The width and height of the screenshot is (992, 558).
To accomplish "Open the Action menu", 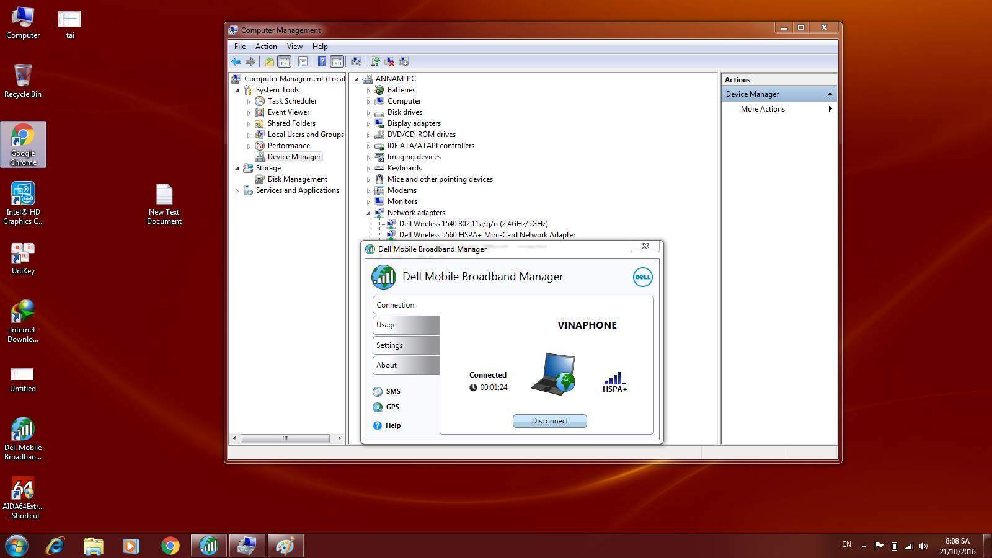I will [266, 46].
